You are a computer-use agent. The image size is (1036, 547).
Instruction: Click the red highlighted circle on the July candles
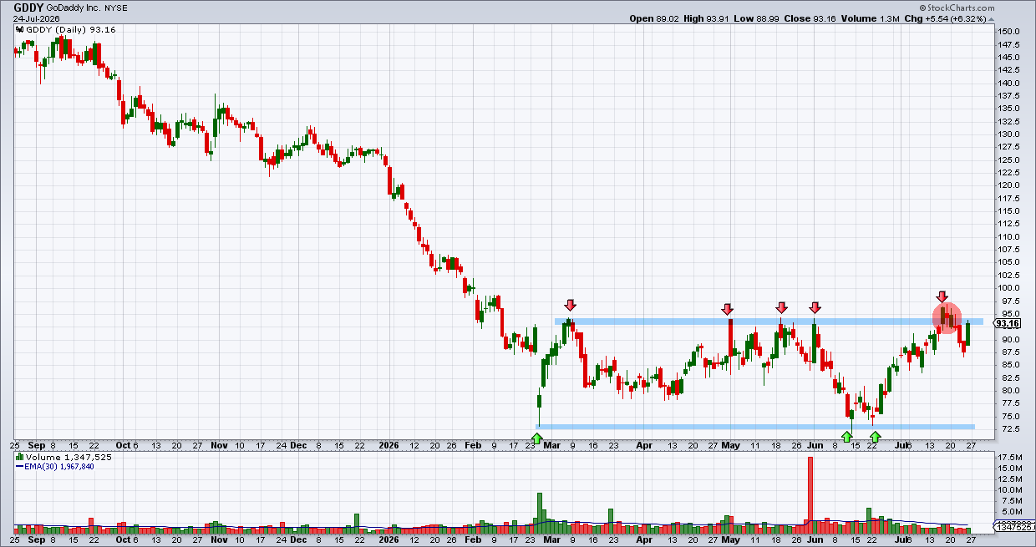click(948, 318)
